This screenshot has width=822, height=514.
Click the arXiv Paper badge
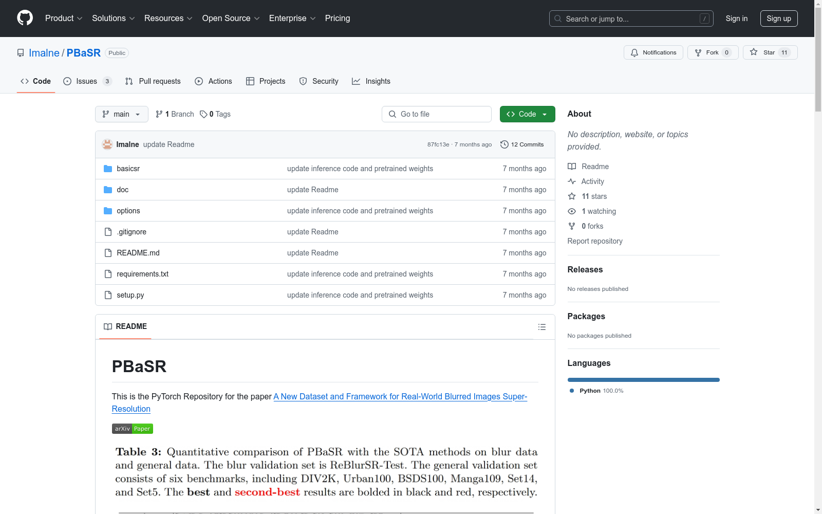[x=133, y=429]
